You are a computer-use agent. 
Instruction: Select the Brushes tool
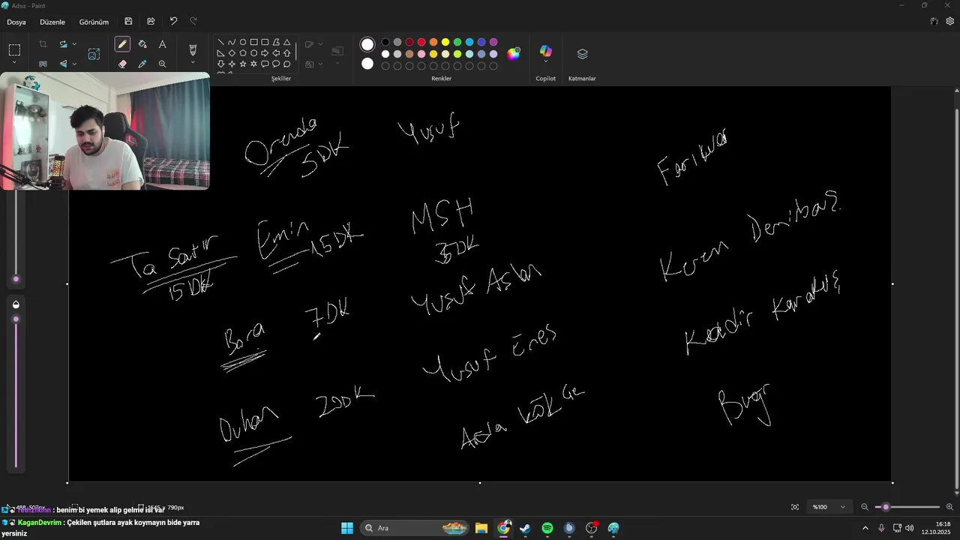pos(193,49)
